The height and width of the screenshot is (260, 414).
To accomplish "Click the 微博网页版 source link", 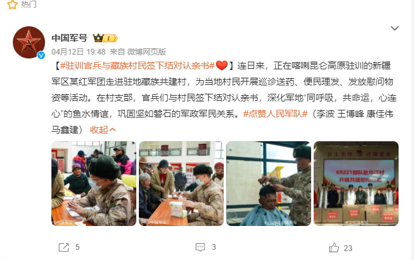I will (147, 52).
